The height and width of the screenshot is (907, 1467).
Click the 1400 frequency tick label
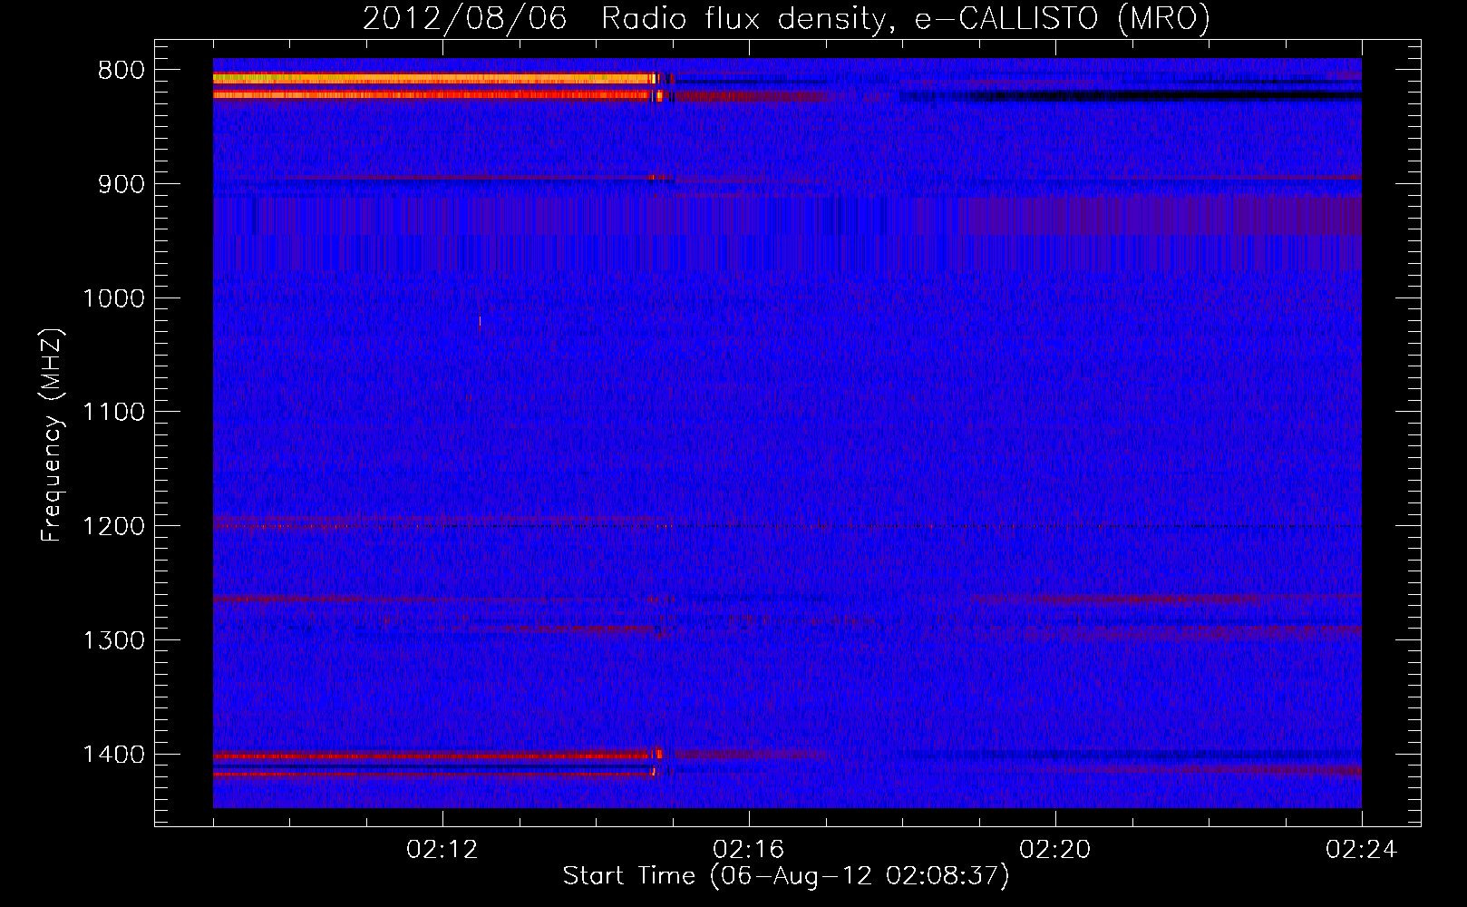point(113,755)
